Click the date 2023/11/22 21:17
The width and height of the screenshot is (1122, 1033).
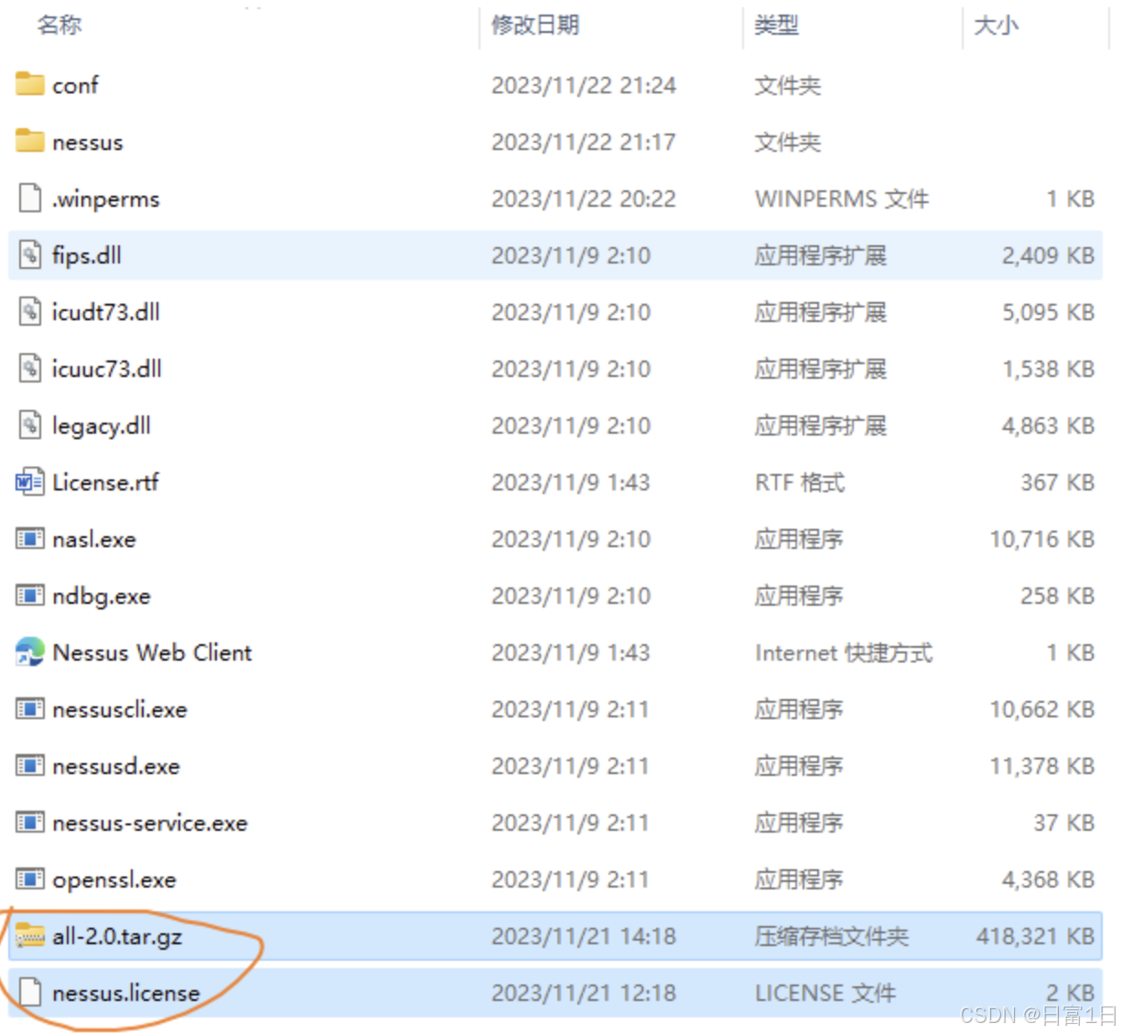(584, 142)
